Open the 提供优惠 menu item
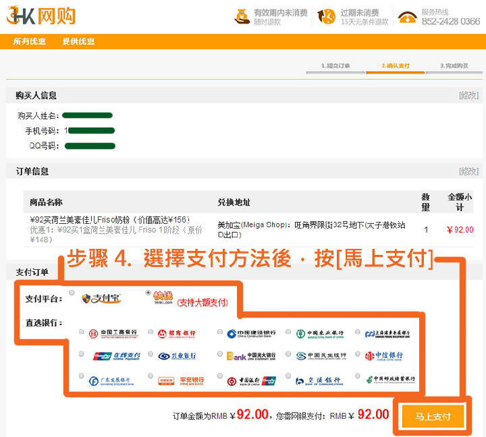The height and width of the screenshot is (437, 486). tap(78, 42)
